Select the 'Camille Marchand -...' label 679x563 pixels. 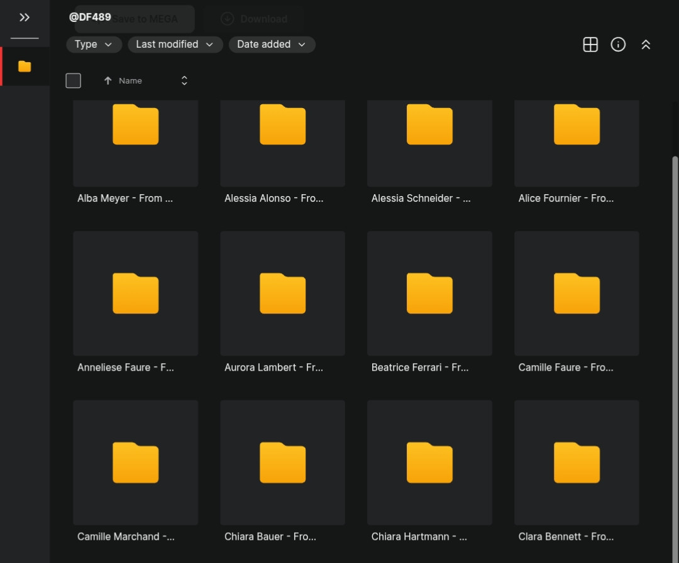126,537
